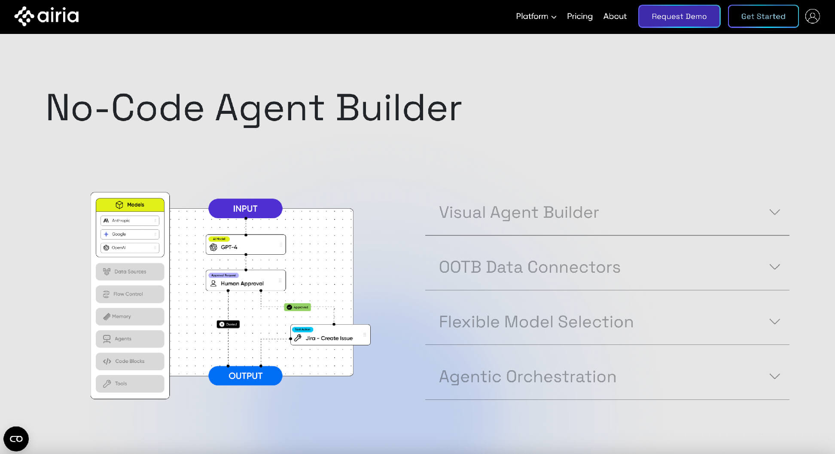Viewport: 835px width, 454px height.
Task: Open the Platform dropdown menu
Action: click(536, 16)
